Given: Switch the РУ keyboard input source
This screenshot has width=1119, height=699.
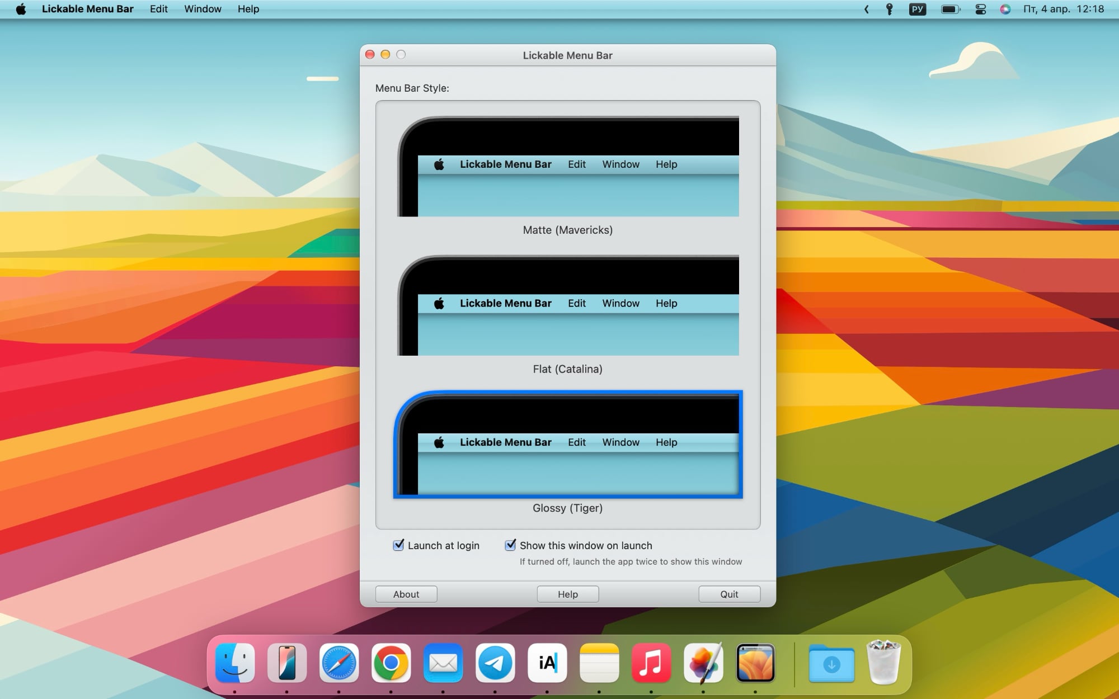Looking at the screenshot, I should pos(918,9).
